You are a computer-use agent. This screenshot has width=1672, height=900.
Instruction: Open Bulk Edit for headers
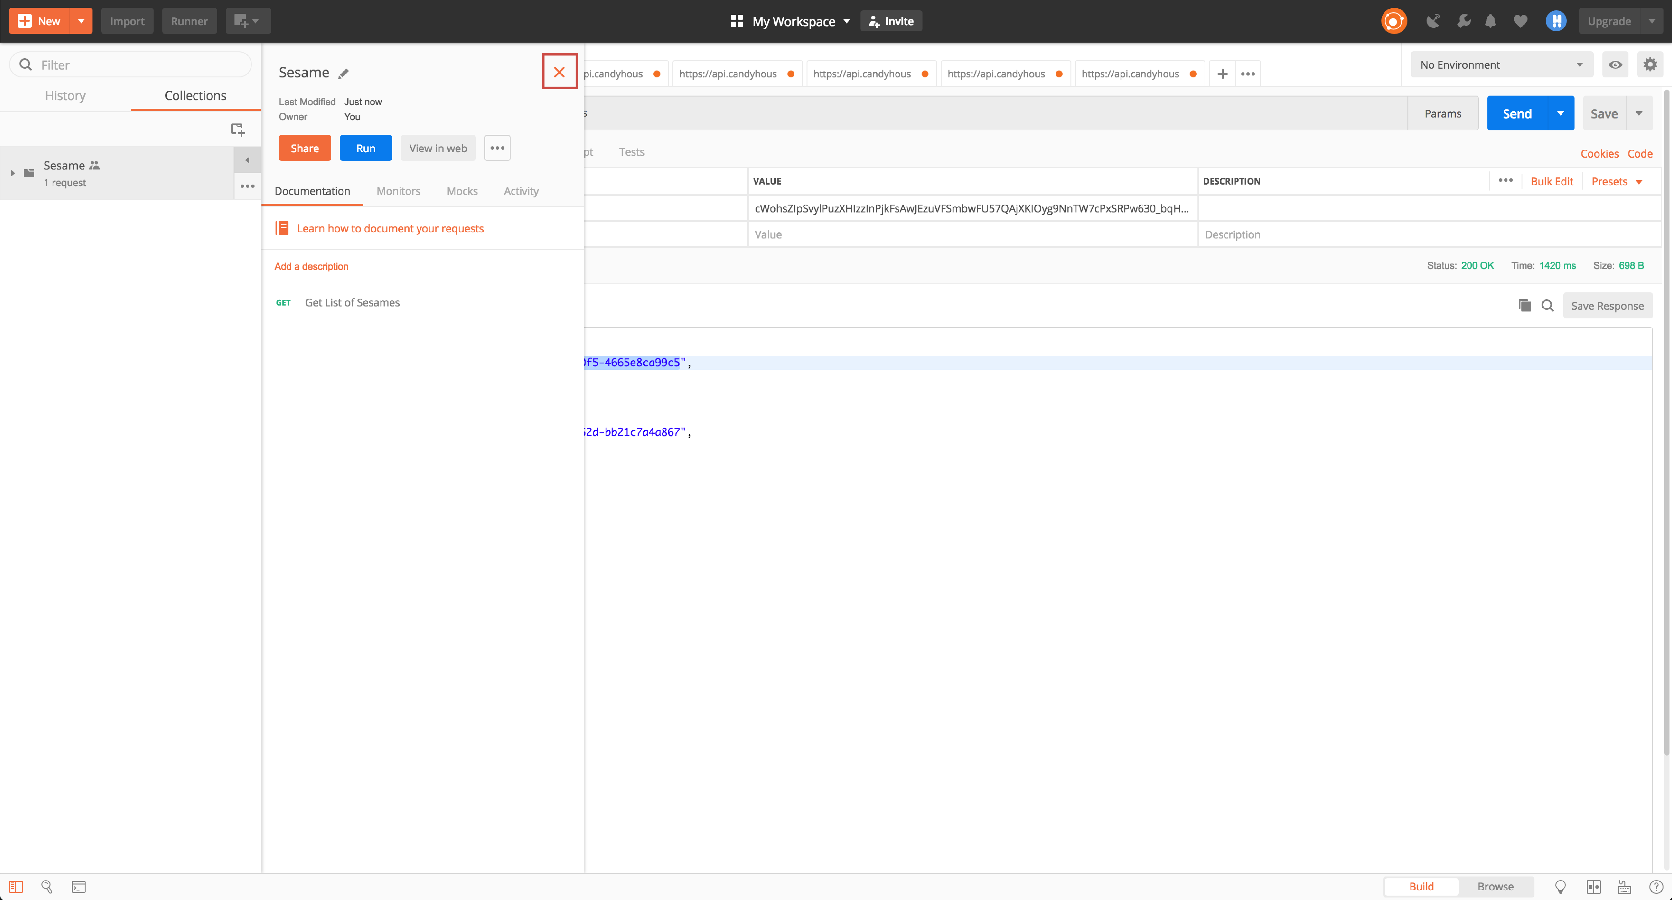click(x=1551, y=181)
